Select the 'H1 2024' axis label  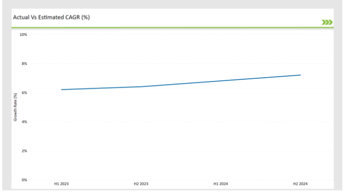pyautogui.click(x=221, y=184)
